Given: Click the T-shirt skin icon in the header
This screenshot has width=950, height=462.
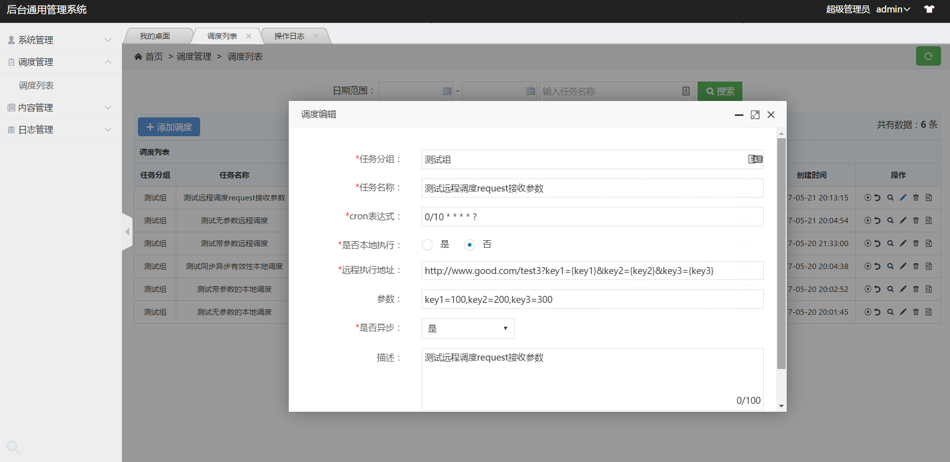Looking at the screenshot, I should 929,9.
